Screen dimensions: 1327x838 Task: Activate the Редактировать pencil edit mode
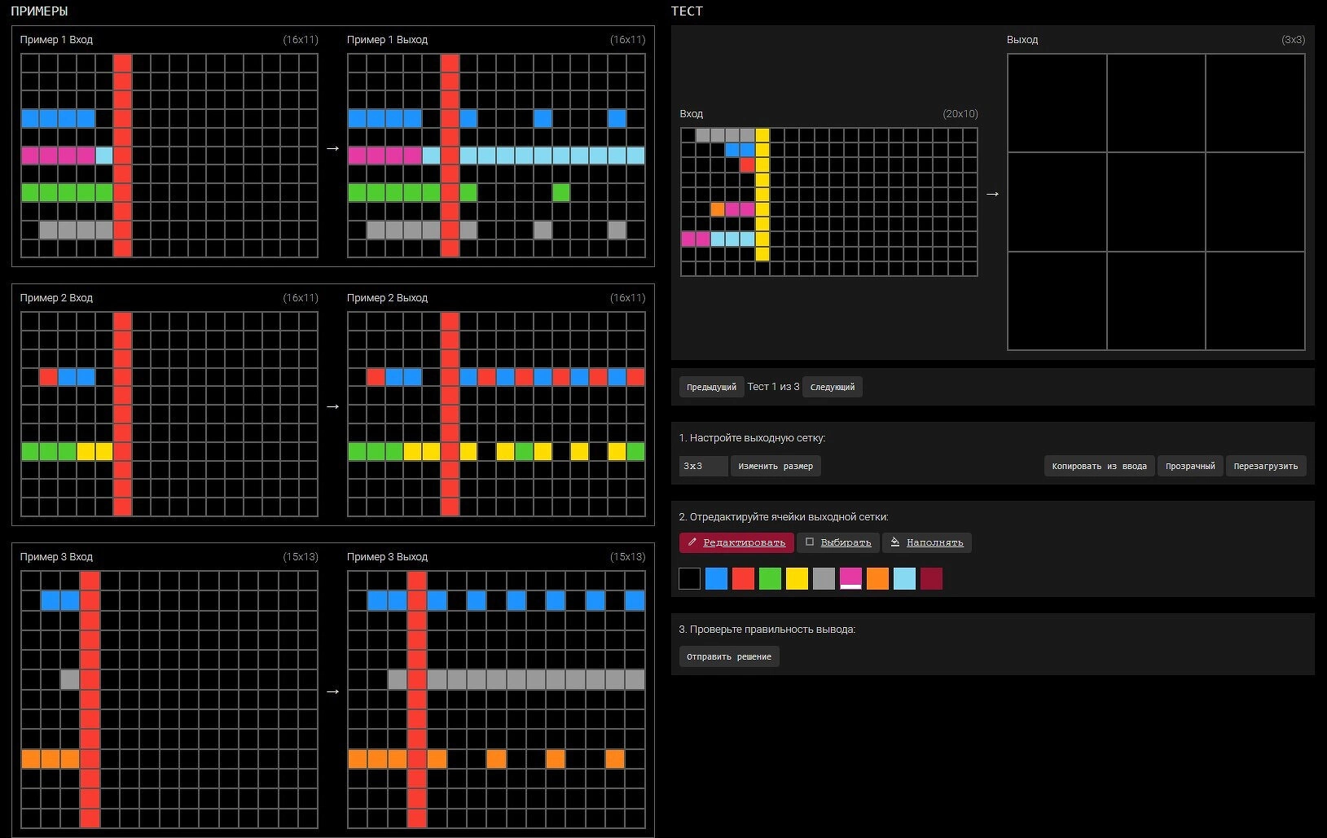(x=736, y=542)
